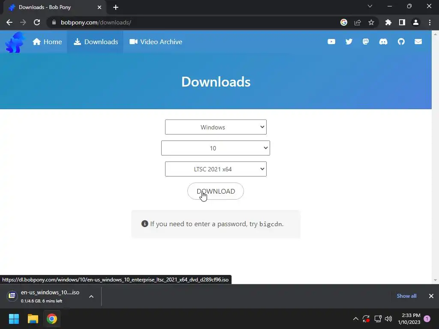The width and height of the screenshot is (439, 329).
Task: Expand download item options caret
Action: pos(91,296)
